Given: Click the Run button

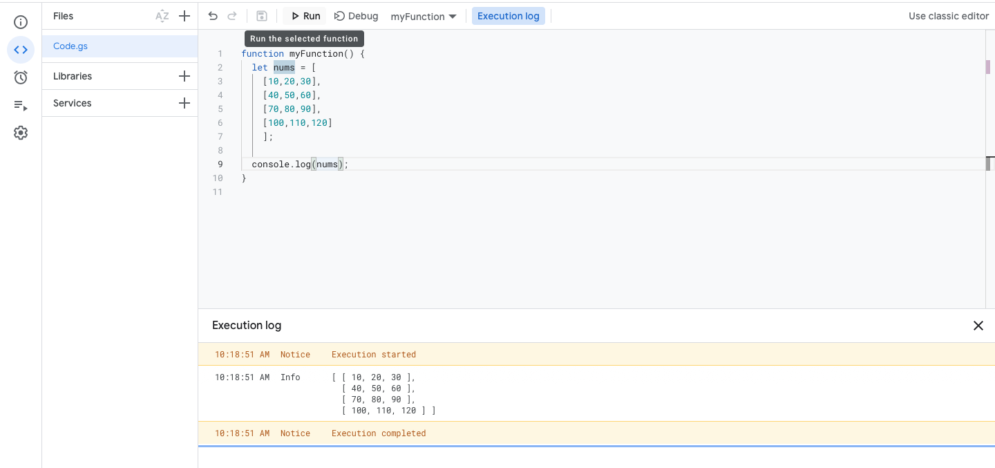Looking at the screenshot, I should click(305, 16).
